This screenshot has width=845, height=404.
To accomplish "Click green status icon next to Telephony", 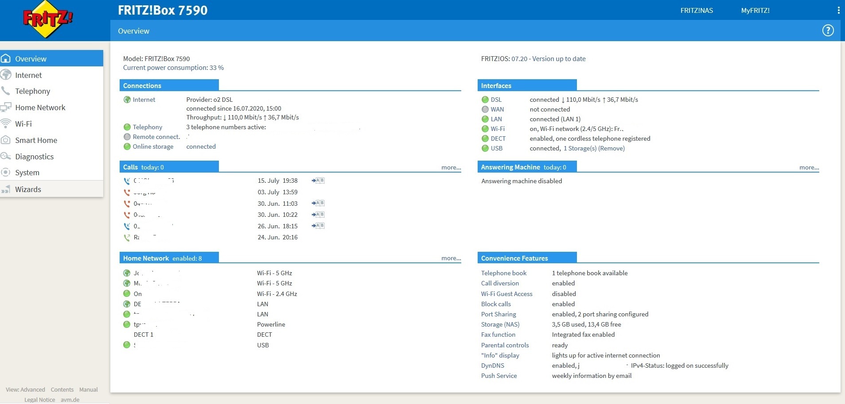I will click(x=127, y=127).
